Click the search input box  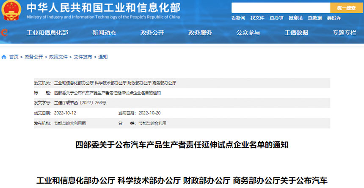[x=280, y=8]
